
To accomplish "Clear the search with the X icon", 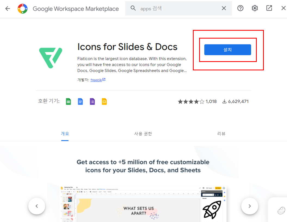I will (224, 8).
